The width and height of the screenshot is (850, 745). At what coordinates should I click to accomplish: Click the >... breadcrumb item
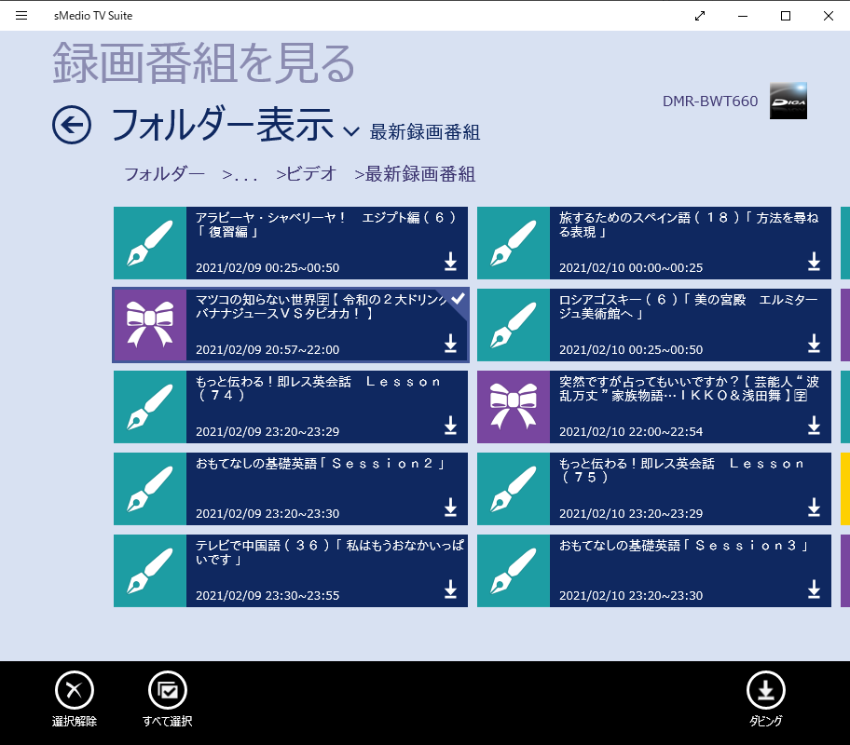click(x=240, y=174)
